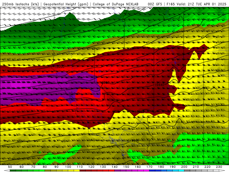Click the 120 value on the color scale
229x172 pixels.
pyautogui.click(x=91, y=167)
